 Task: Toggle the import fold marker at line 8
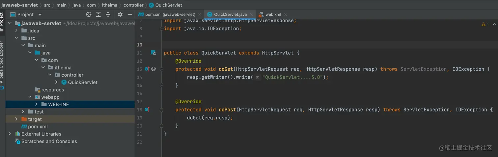(161, 29)
